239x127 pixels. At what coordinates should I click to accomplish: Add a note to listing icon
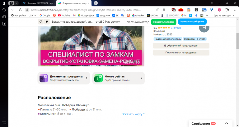[47, 22]
